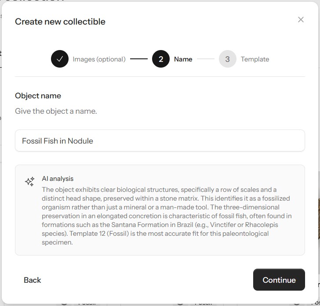320x306 pixels.
Task: Click the step 2 number circle
Action: (161, 59)
